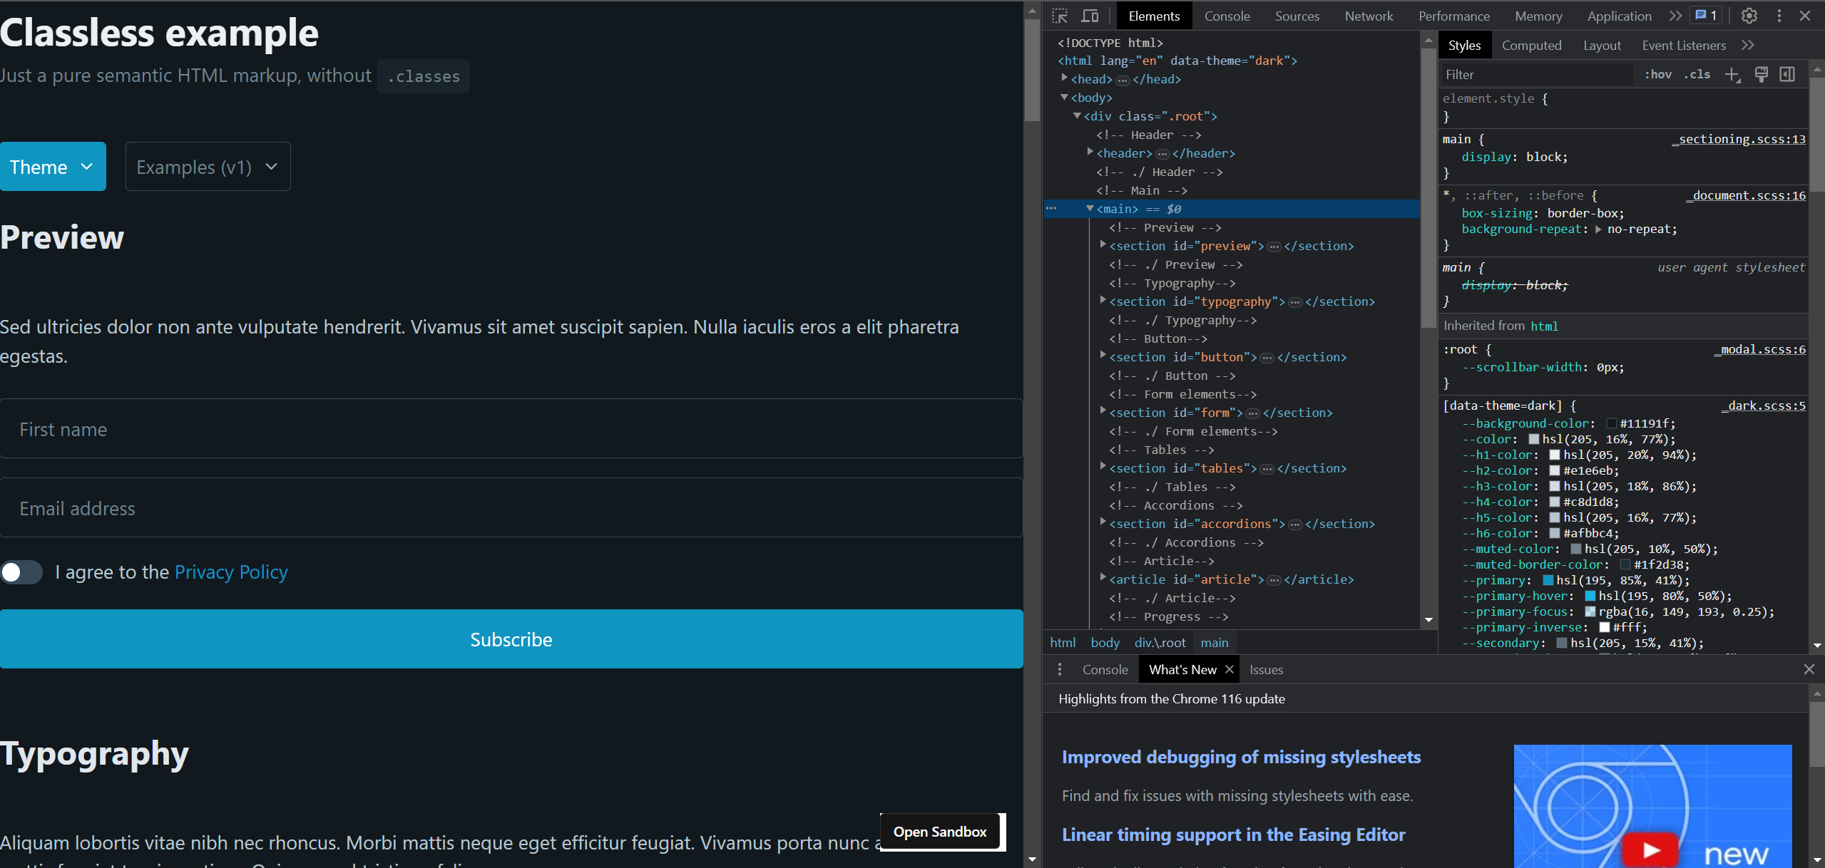Open the Console messages indicator icon
This screenshot has height=868, width=1825.
tap(1705, 15)
